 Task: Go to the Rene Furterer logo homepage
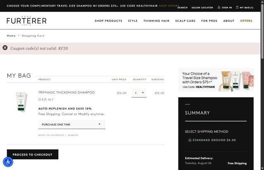click(x=26, y=21)
